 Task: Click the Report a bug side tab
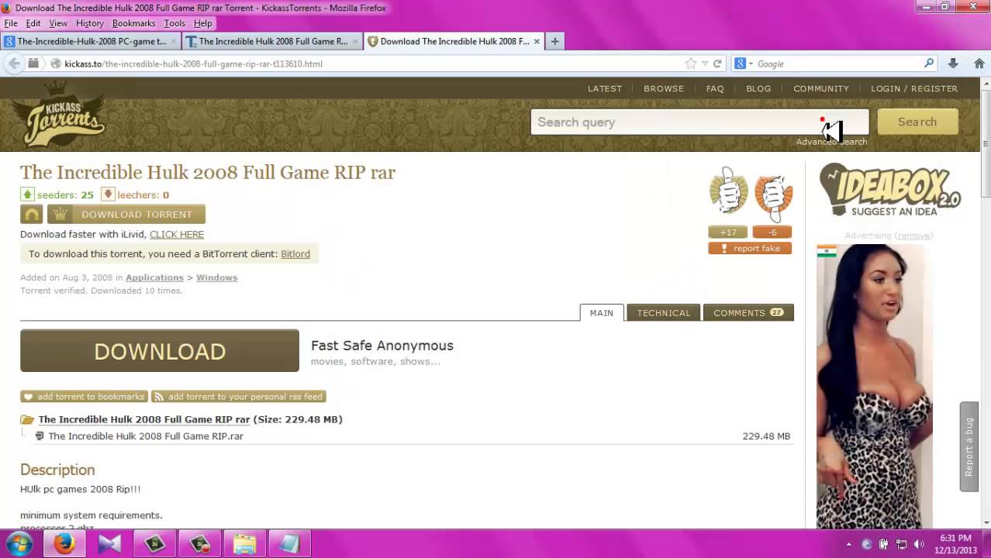[969, 446]
